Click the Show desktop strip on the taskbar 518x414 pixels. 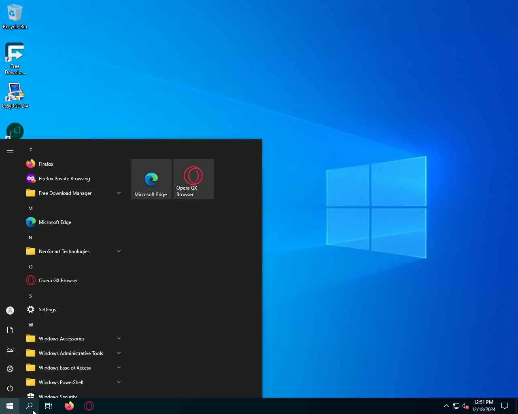pyautogui.click(x=516, y=406)
